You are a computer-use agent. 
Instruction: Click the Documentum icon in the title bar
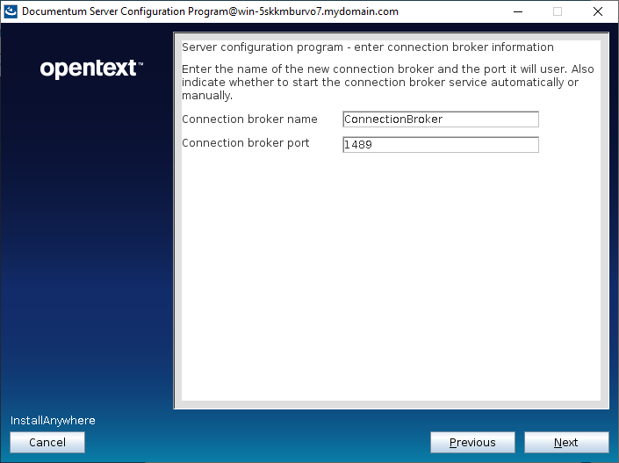click(11, 11)
